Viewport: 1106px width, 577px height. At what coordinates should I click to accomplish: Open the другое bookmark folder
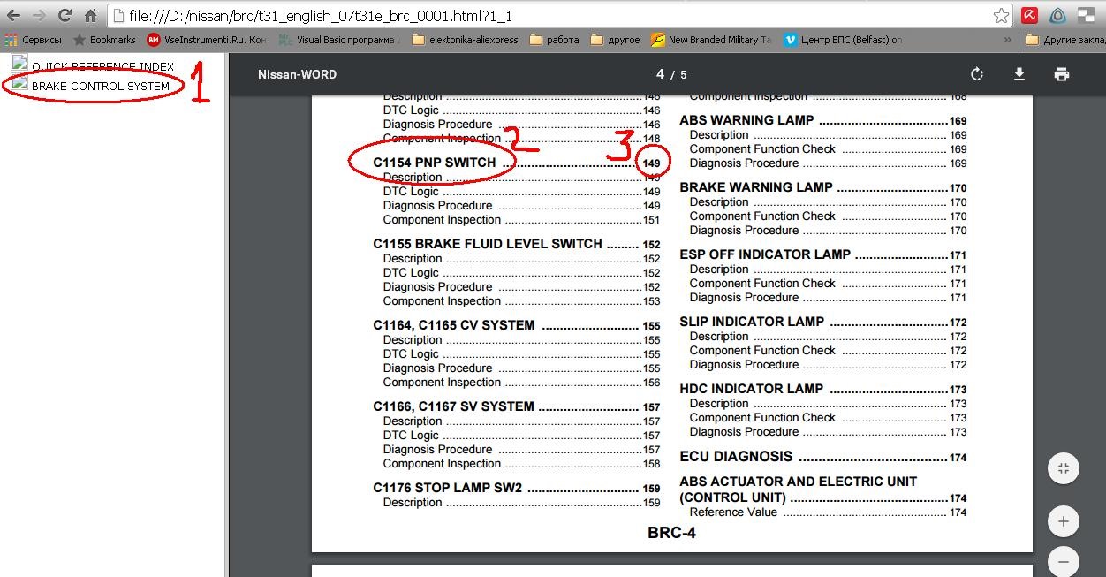615,40
